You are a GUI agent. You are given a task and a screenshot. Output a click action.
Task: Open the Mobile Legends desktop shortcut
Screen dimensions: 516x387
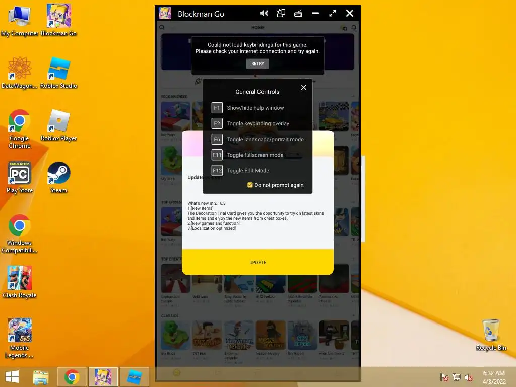tap(20, 338)
